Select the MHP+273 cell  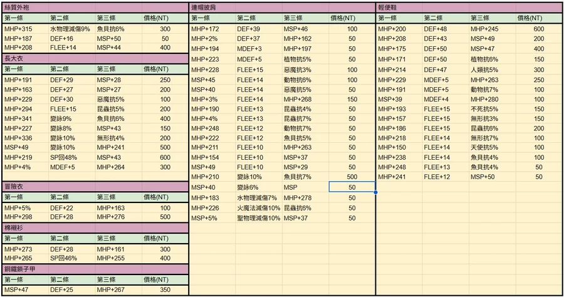point(25,249)
